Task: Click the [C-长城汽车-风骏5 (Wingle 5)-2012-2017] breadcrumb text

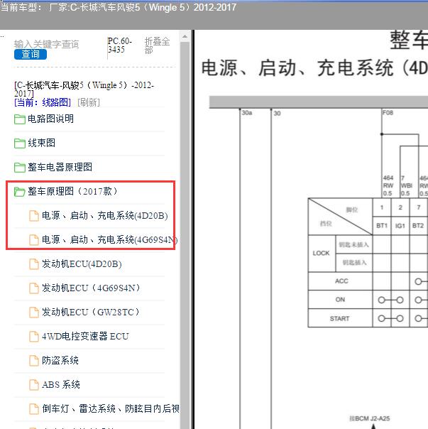Action: (84, 89)
